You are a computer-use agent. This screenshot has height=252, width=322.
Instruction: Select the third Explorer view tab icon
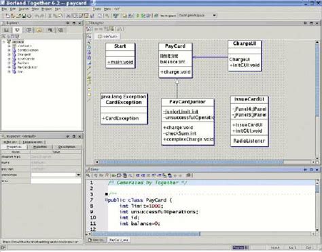click(x=29, y=30)
